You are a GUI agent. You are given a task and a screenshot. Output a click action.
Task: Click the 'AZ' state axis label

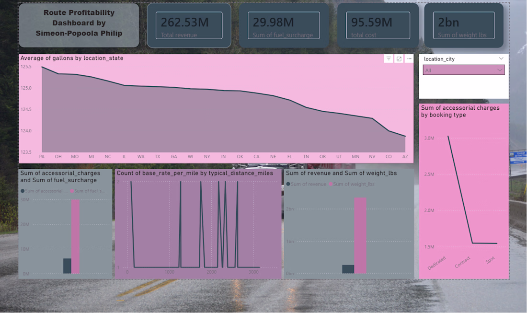[x=405, y=157]
